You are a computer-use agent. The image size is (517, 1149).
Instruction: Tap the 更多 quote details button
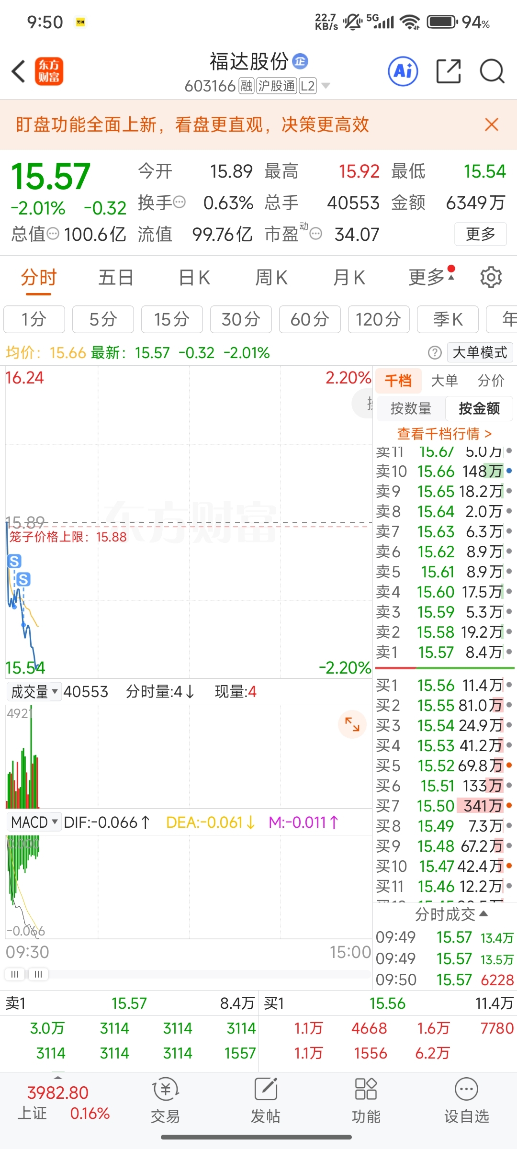pos(480,234)
